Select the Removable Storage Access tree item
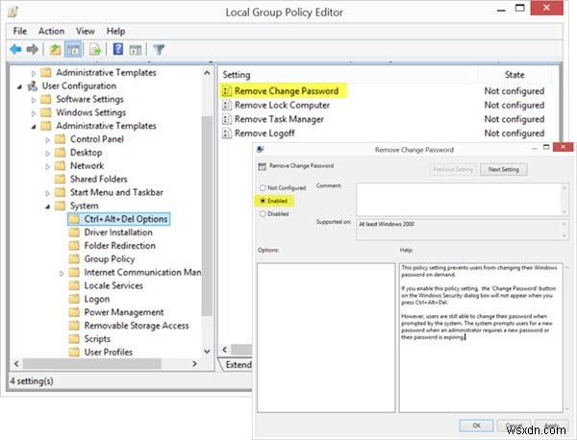The height and width of the screenshot is (440, 577). pyautogui.click(x=137, y=326)
